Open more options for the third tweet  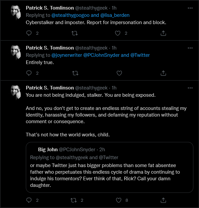190,88
